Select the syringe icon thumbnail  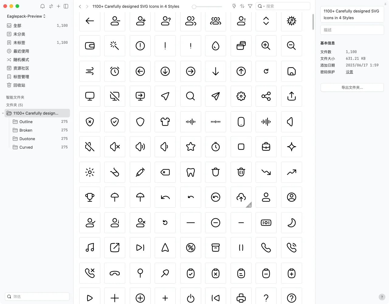pos(140,172)
